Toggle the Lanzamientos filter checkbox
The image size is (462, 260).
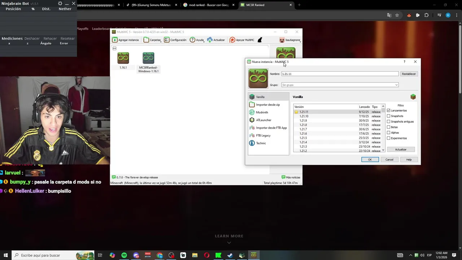pos(388,110)
